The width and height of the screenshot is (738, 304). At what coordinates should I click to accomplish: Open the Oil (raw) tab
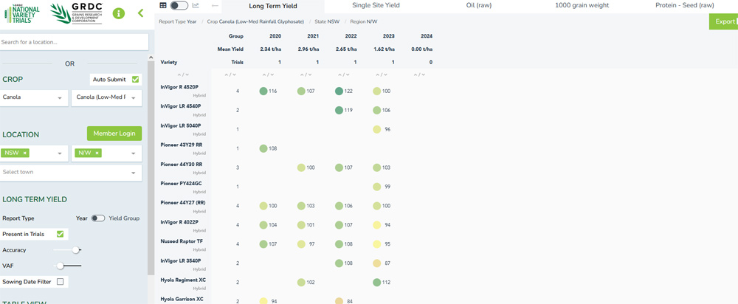[x=479, y=5]
